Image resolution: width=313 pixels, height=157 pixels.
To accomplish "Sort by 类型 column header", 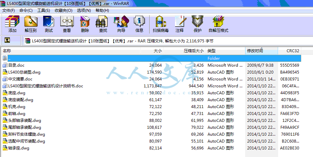I will click(x=225, y=51).
